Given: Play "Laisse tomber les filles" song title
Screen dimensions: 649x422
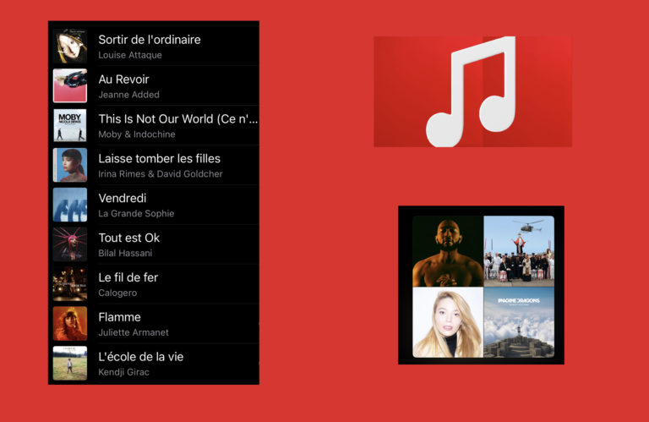Looking at the screenshot, I should (x=159, y=159).
